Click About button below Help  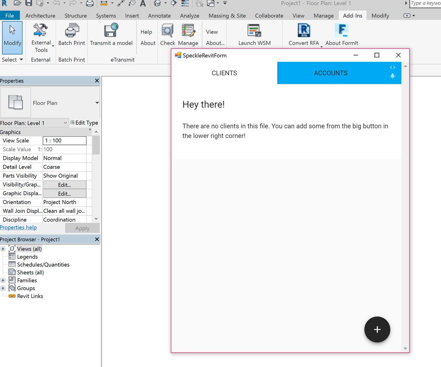[148, 43]
